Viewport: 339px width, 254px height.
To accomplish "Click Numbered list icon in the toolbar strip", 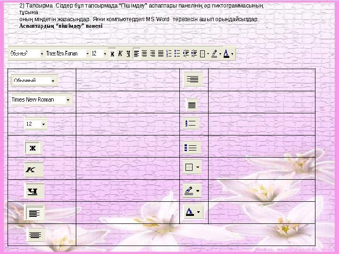I will pos(169,53).
